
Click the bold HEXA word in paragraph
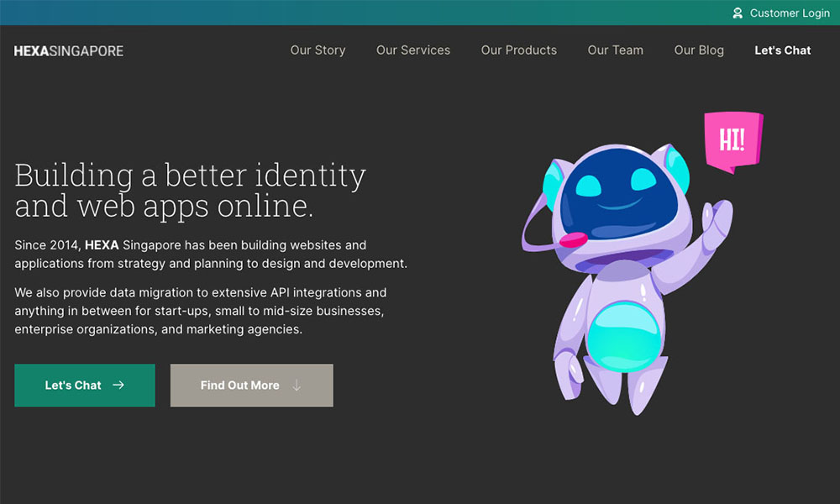pyautogui.click(x=101, y=245)
